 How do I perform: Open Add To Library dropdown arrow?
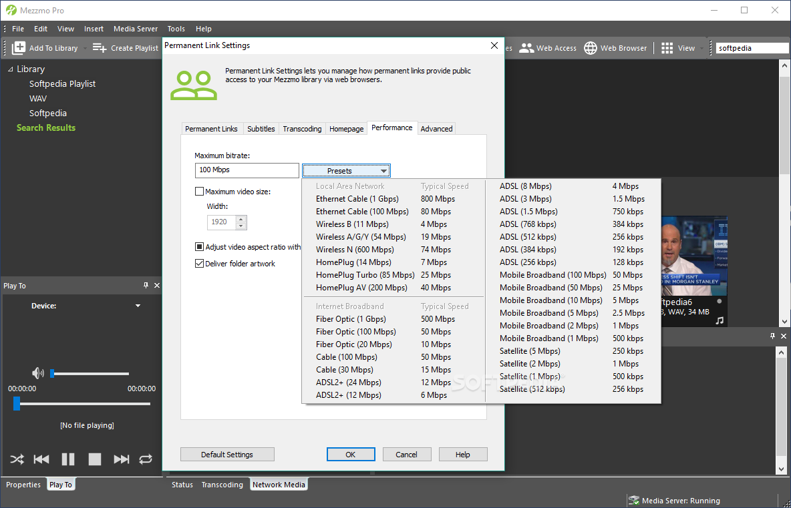(85, 48)
